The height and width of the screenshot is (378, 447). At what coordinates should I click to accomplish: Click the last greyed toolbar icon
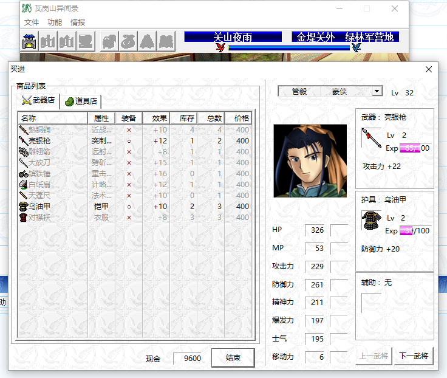[166, 41]
